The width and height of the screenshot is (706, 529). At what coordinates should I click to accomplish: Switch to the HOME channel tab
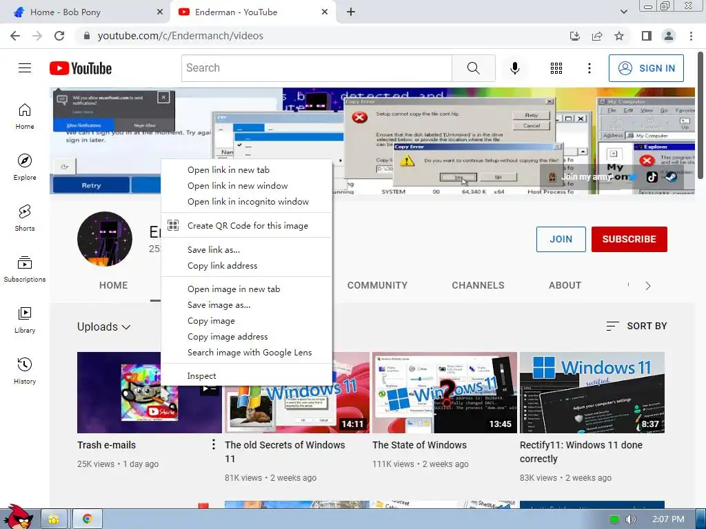pyautogui.click(x=114, y=285)
